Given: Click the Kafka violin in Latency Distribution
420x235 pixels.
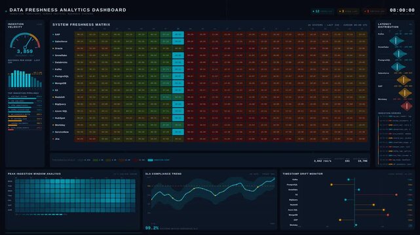Looking at the screenshot, I should point(396,41).
